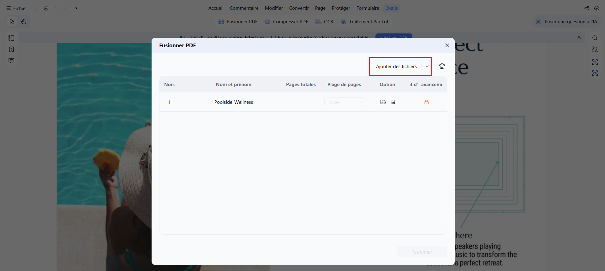Close the Fusionner PDF dialog
Image resolution: width=605 pixels, height=271 pixels.
point(447,45)
